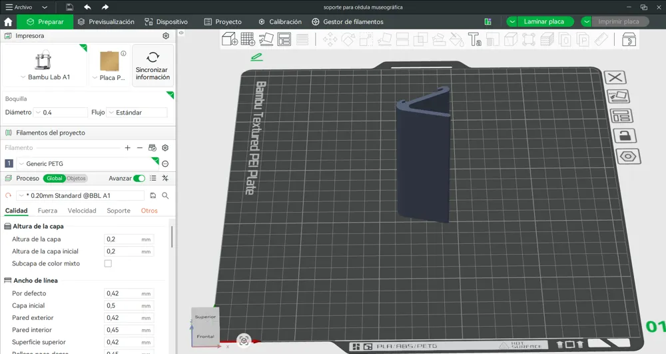Open the Imprimir placa dropdown arrow

coord(586,22)
